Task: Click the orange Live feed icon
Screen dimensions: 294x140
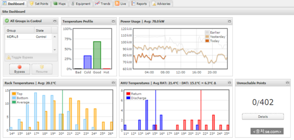Action: click(117, 4)
